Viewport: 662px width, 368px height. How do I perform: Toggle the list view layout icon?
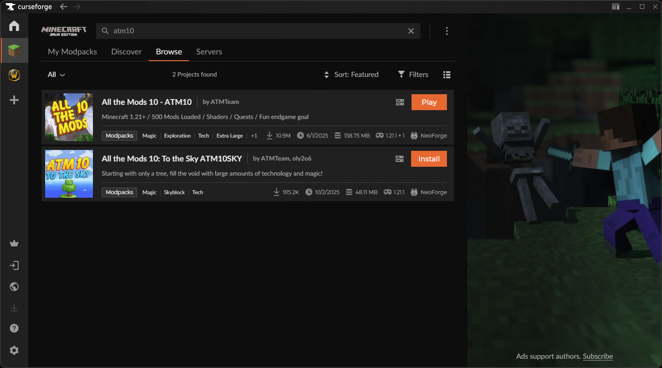(x=447, y=75)
